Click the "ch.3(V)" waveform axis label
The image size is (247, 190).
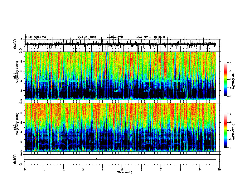(15, 160)
